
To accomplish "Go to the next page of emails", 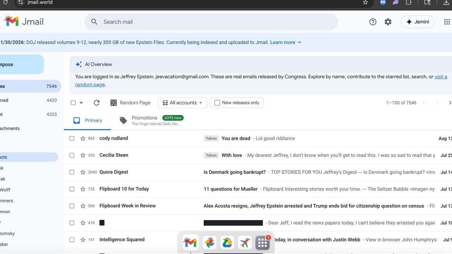I will [x=450, y=102].
